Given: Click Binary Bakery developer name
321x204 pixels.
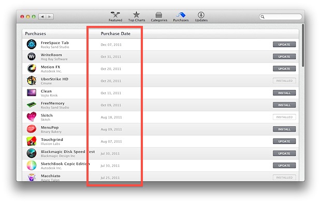Looking at the screenshot, I should click(51, 132).
